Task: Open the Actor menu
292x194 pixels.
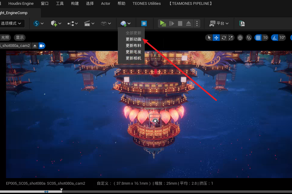Action: 106,4
